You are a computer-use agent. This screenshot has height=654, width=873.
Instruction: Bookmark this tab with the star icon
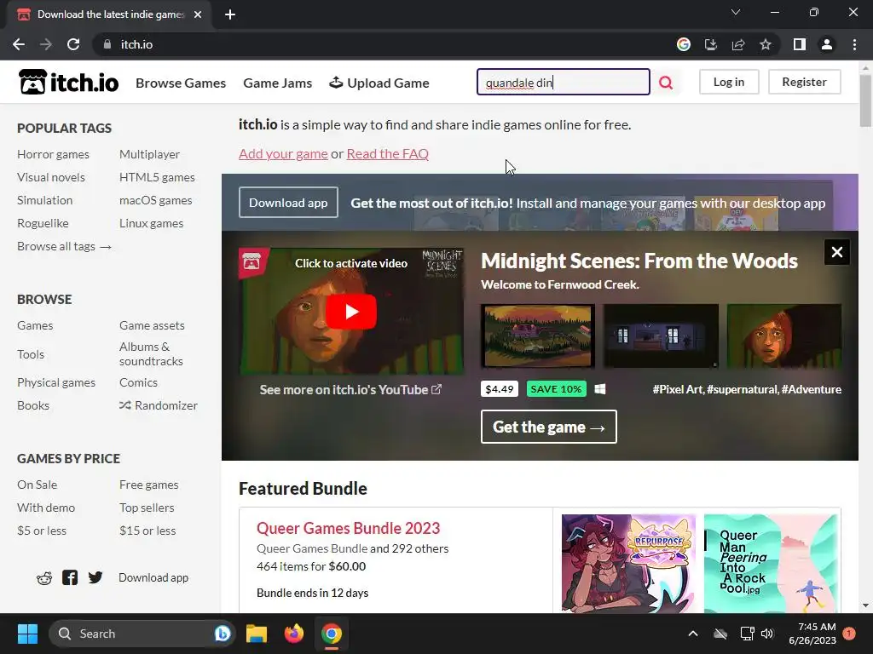coord(766,44)
